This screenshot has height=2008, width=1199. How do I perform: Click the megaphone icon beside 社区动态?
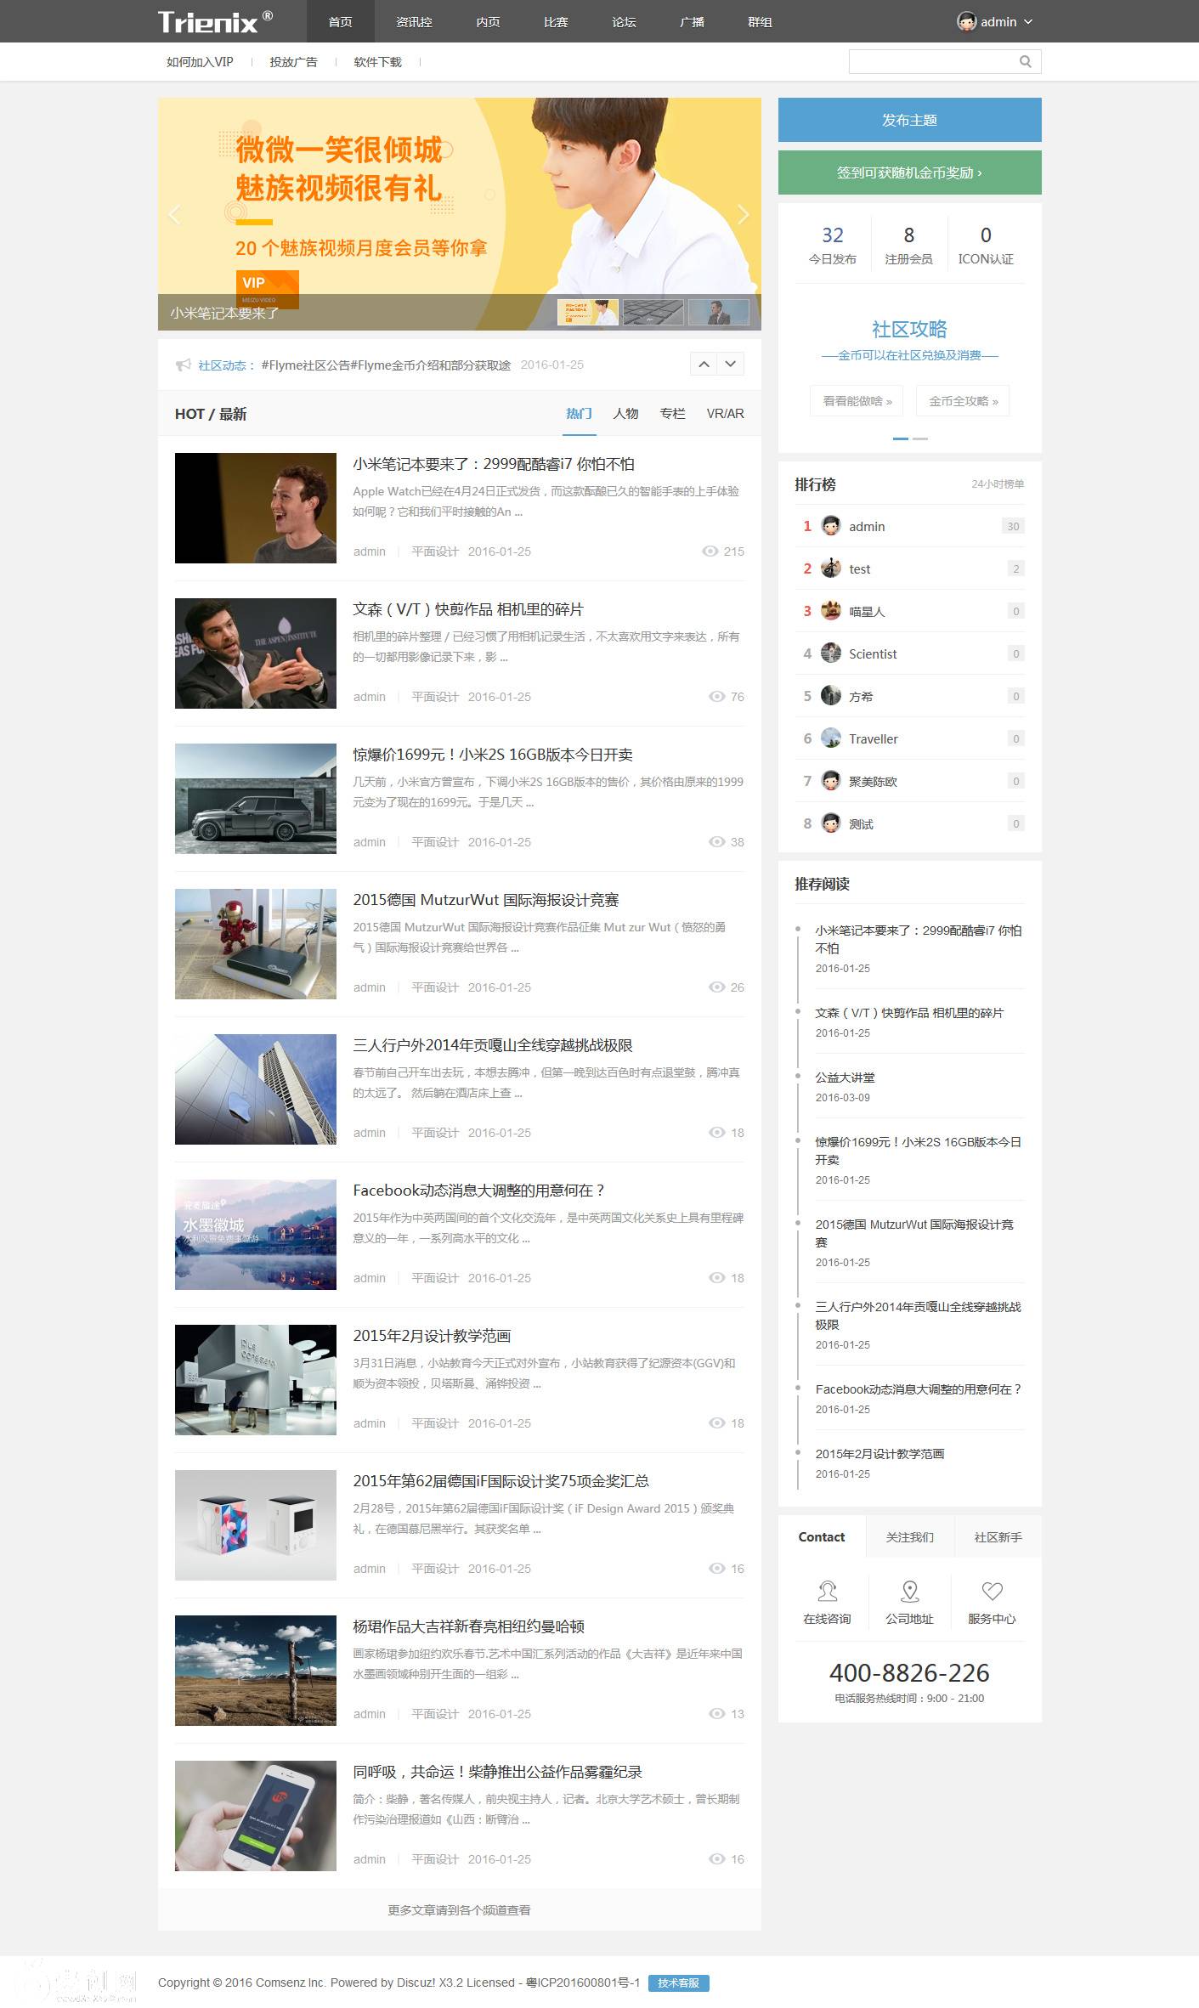pos(183,365)
